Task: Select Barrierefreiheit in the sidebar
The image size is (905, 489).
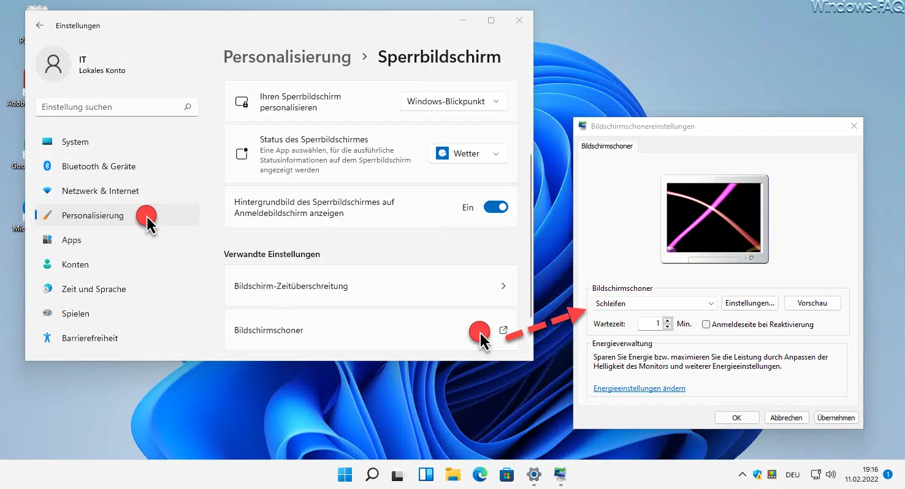Action: coord(90,338)
